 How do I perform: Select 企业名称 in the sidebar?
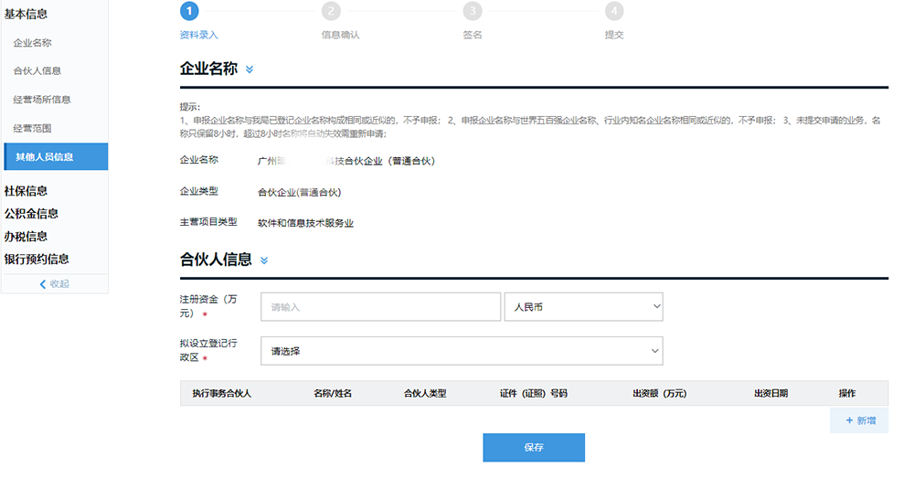tap(33, 43)
